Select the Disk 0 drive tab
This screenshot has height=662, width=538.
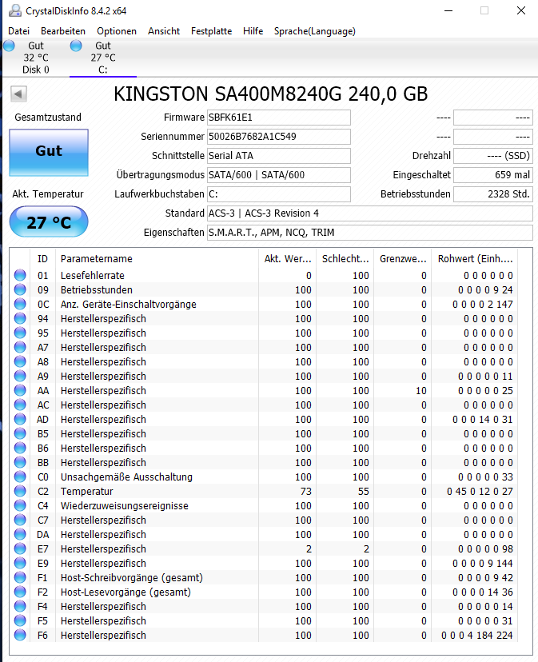click(35, 58)
